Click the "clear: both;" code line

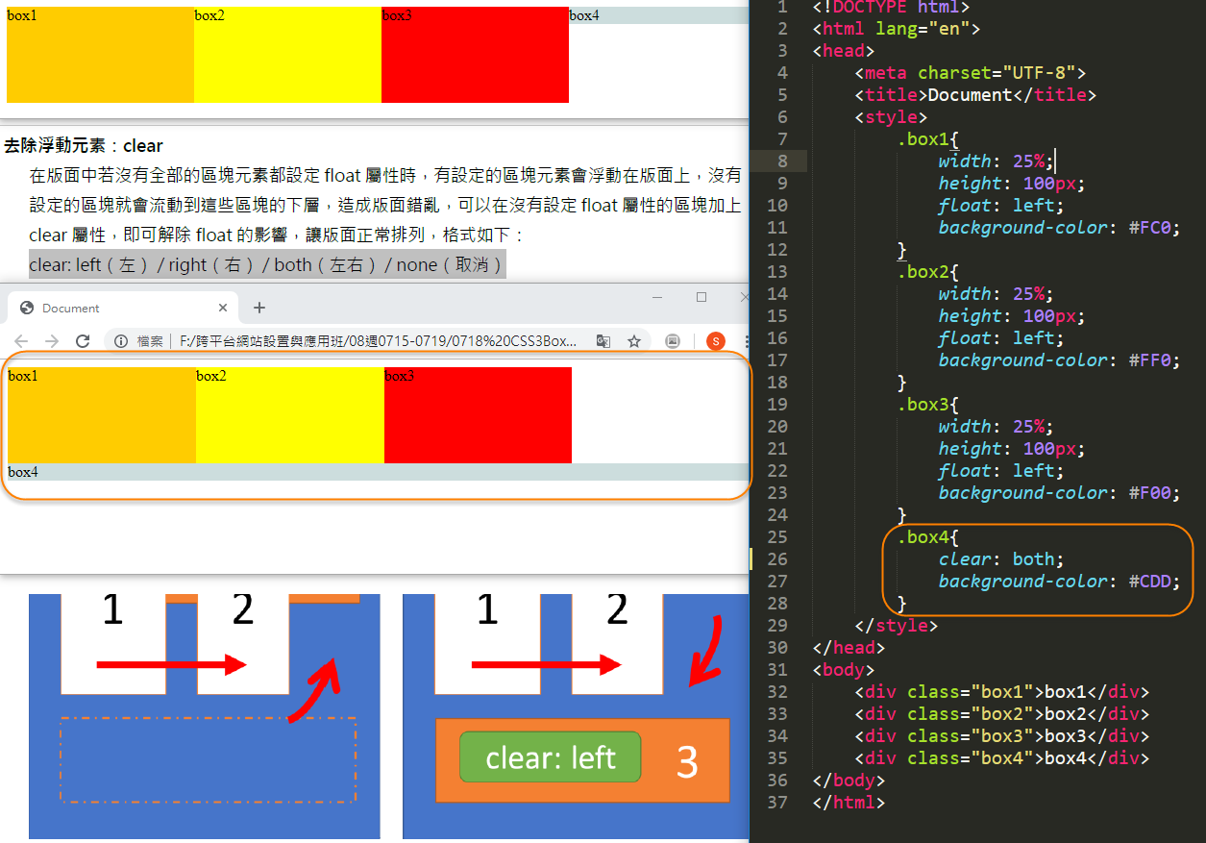point(1000,559)
